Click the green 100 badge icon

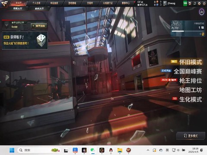point(185,3)
